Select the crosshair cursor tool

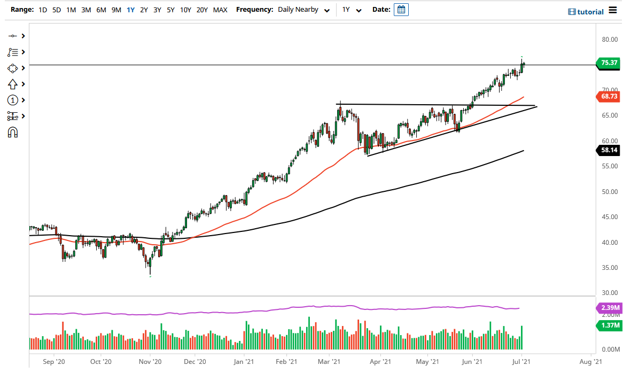(13, 36)
